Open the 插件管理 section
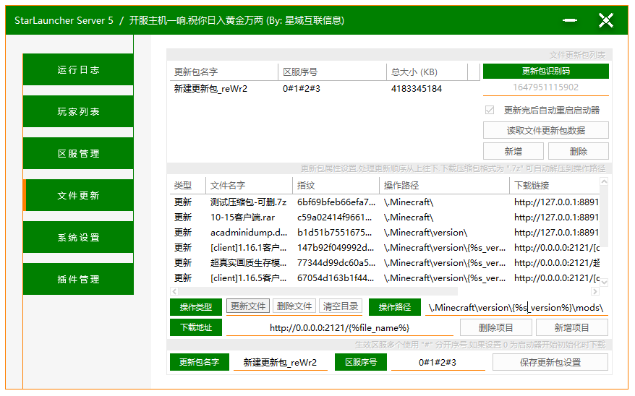Image resolution: width=635 pixels, height=396 pixels. pos(78,279)
